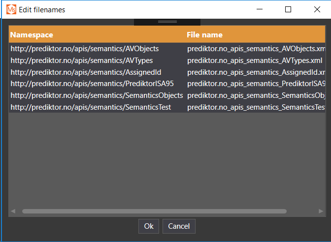Select the SemanticsObjects namespace cell

(x=97, y=95)
